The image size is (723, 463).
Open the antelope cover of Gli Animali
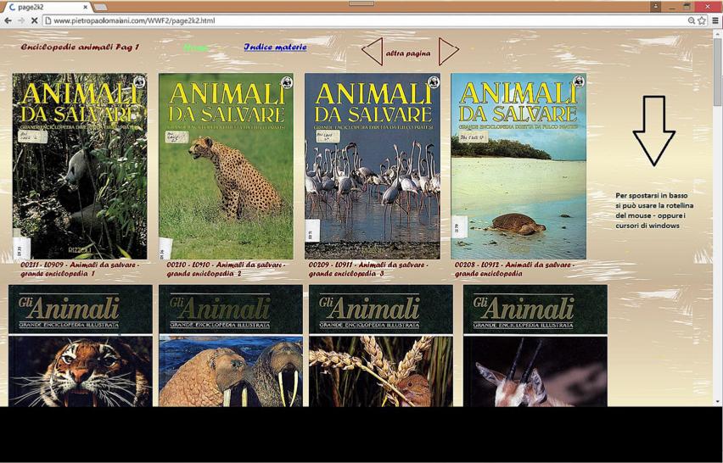pyautogui.click(x=535, y=345)
